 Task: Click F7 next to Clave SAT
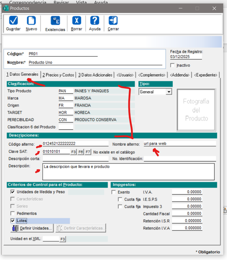[88, 152]
